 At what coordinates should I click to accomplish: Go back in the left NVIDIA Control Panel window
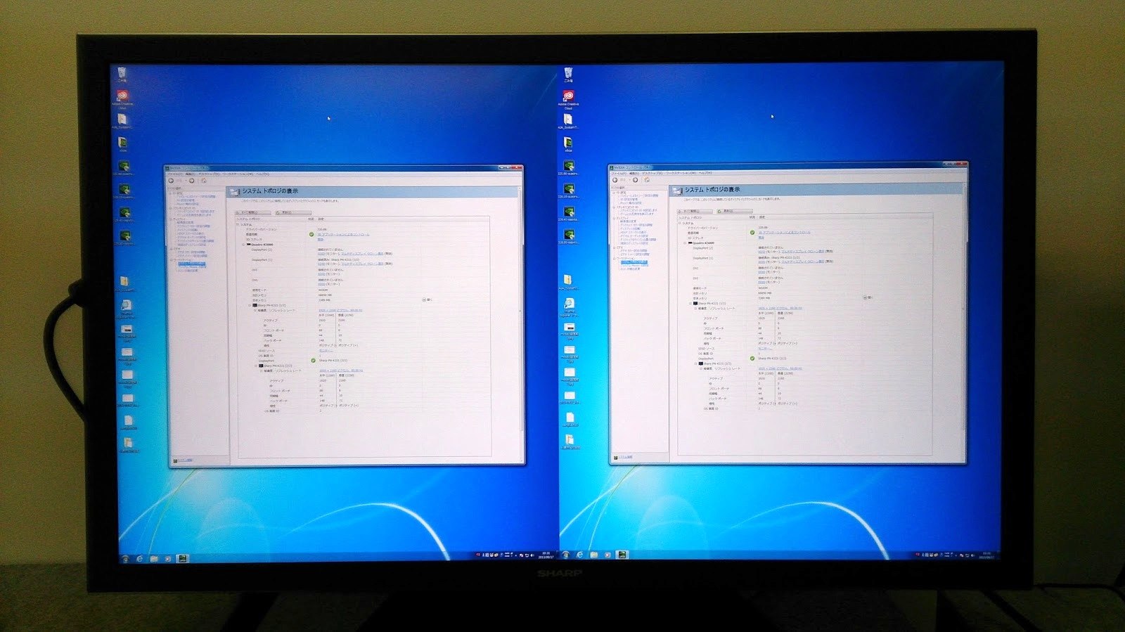(x=172, y=181)
